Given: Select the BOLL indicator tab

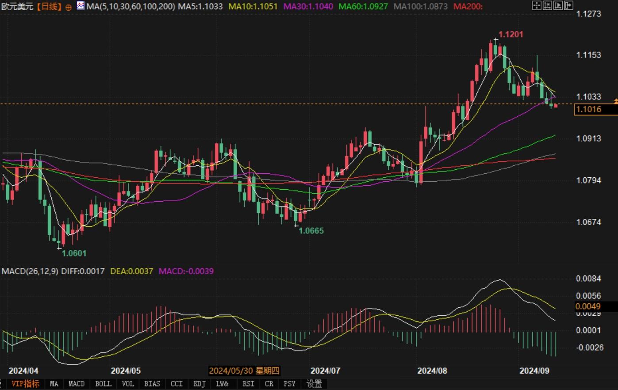Looking at the screenshot, I should pyautogui.click(x=103, y=384).
